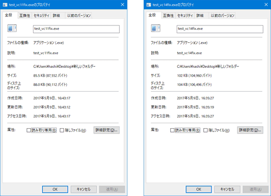
Task: Switch to 互換性 tab in test_vc11fix.exe dialog
Action: [x=25, y=16]
